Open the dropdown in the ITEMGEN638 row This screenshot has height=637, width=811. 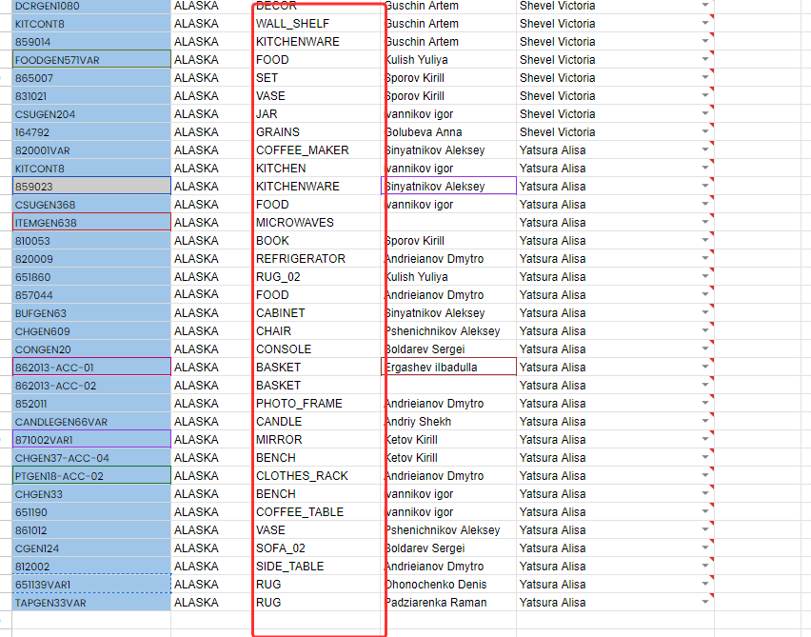pos(705,222)
